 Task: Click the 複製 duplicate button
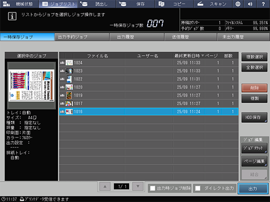coord(254,98)
